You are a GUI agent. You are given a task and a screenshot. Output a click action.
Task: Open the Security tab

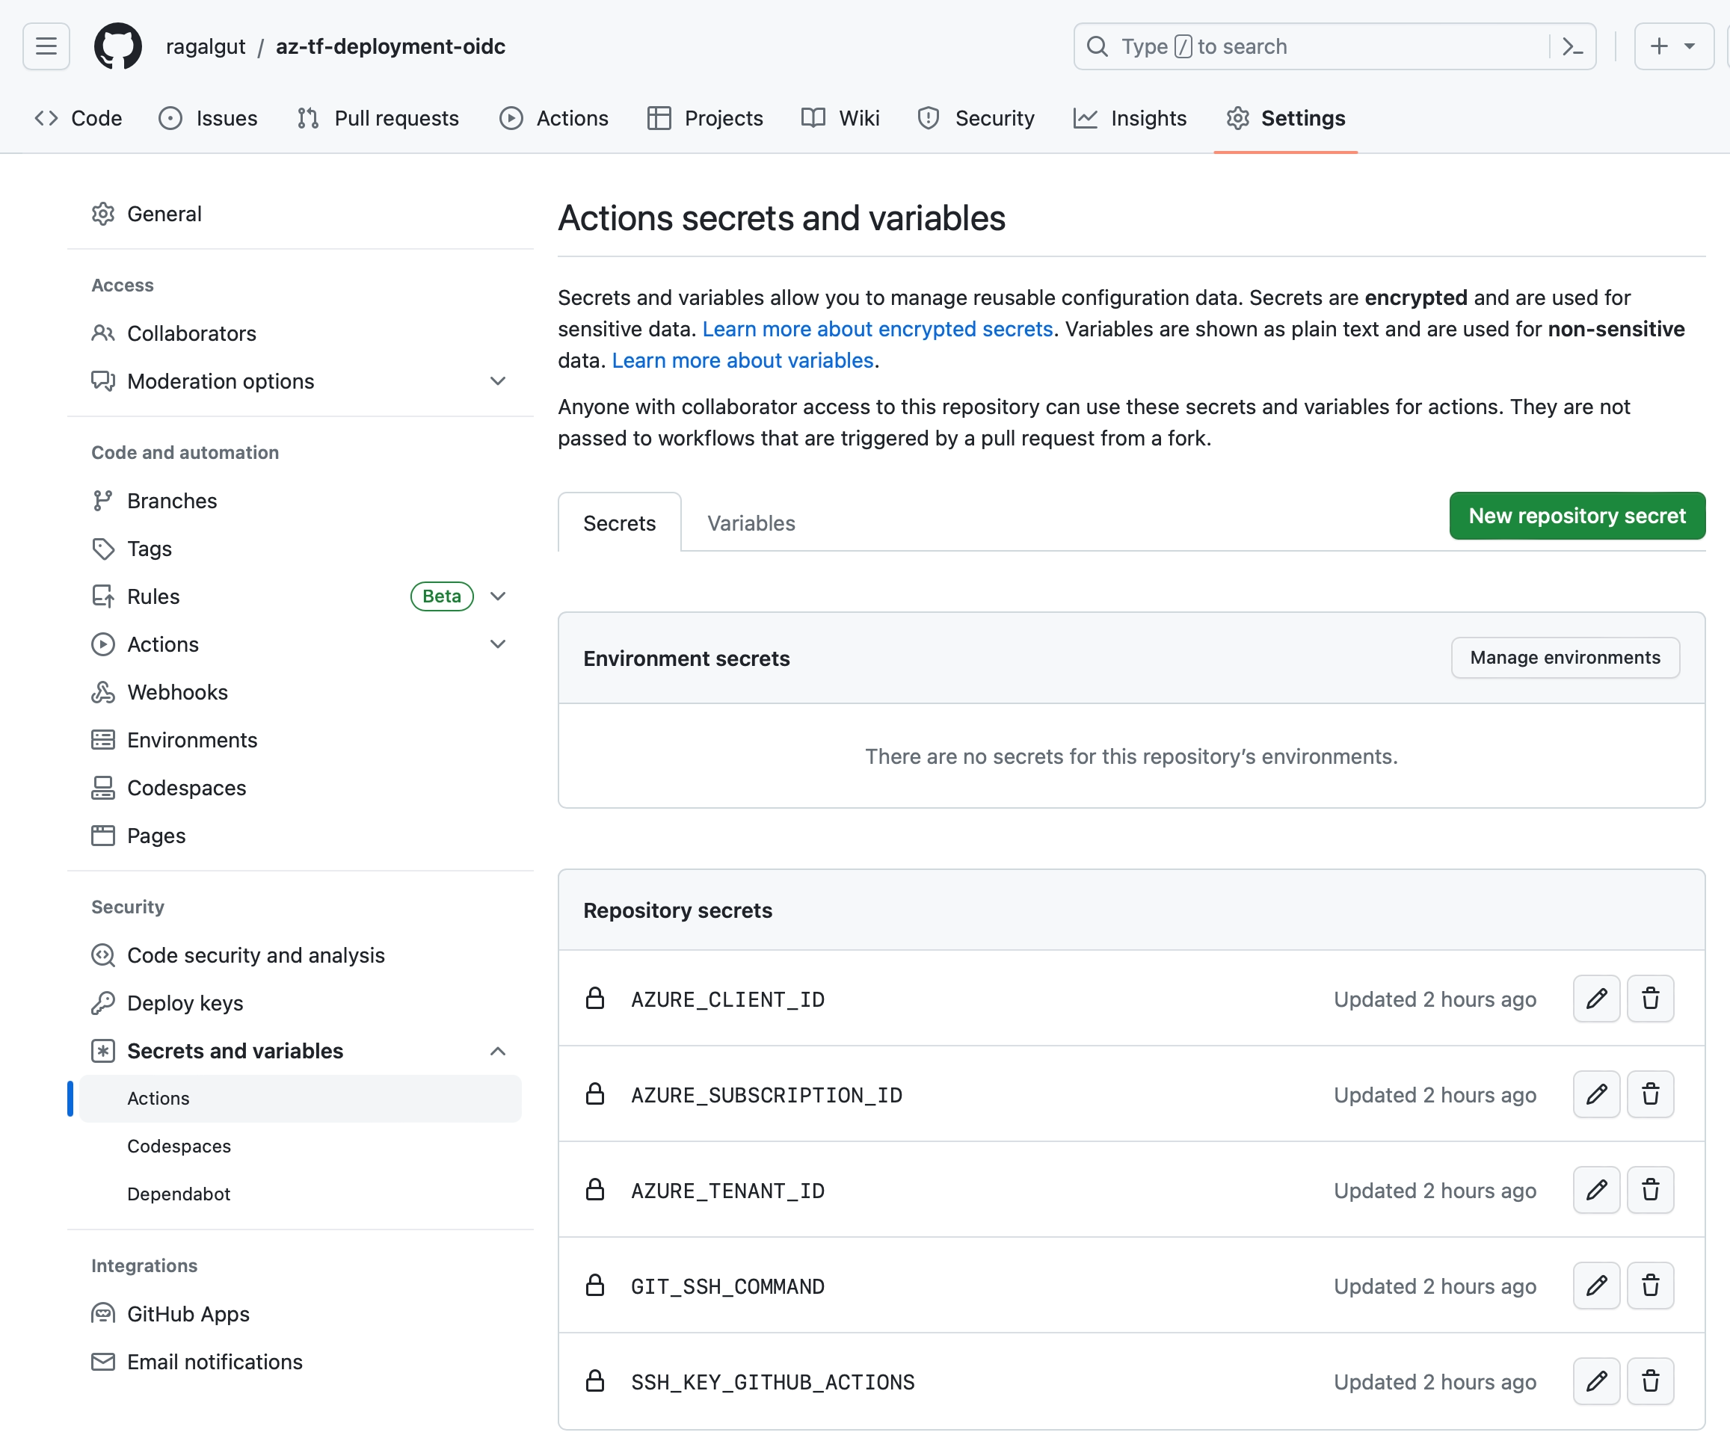(x=976, y=118)
